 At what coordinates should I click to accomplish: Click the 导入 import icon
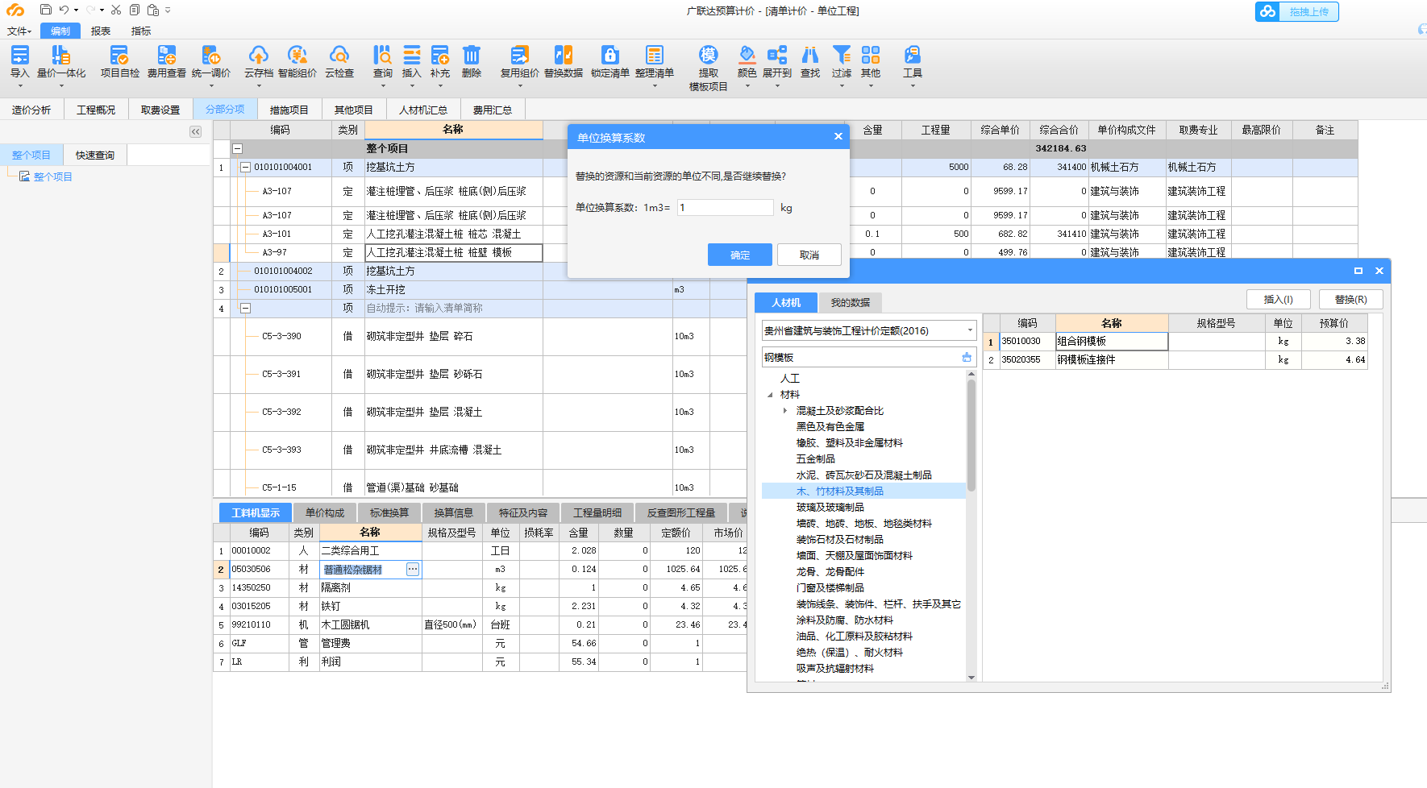pyautogui.click(x=20, y=55)
